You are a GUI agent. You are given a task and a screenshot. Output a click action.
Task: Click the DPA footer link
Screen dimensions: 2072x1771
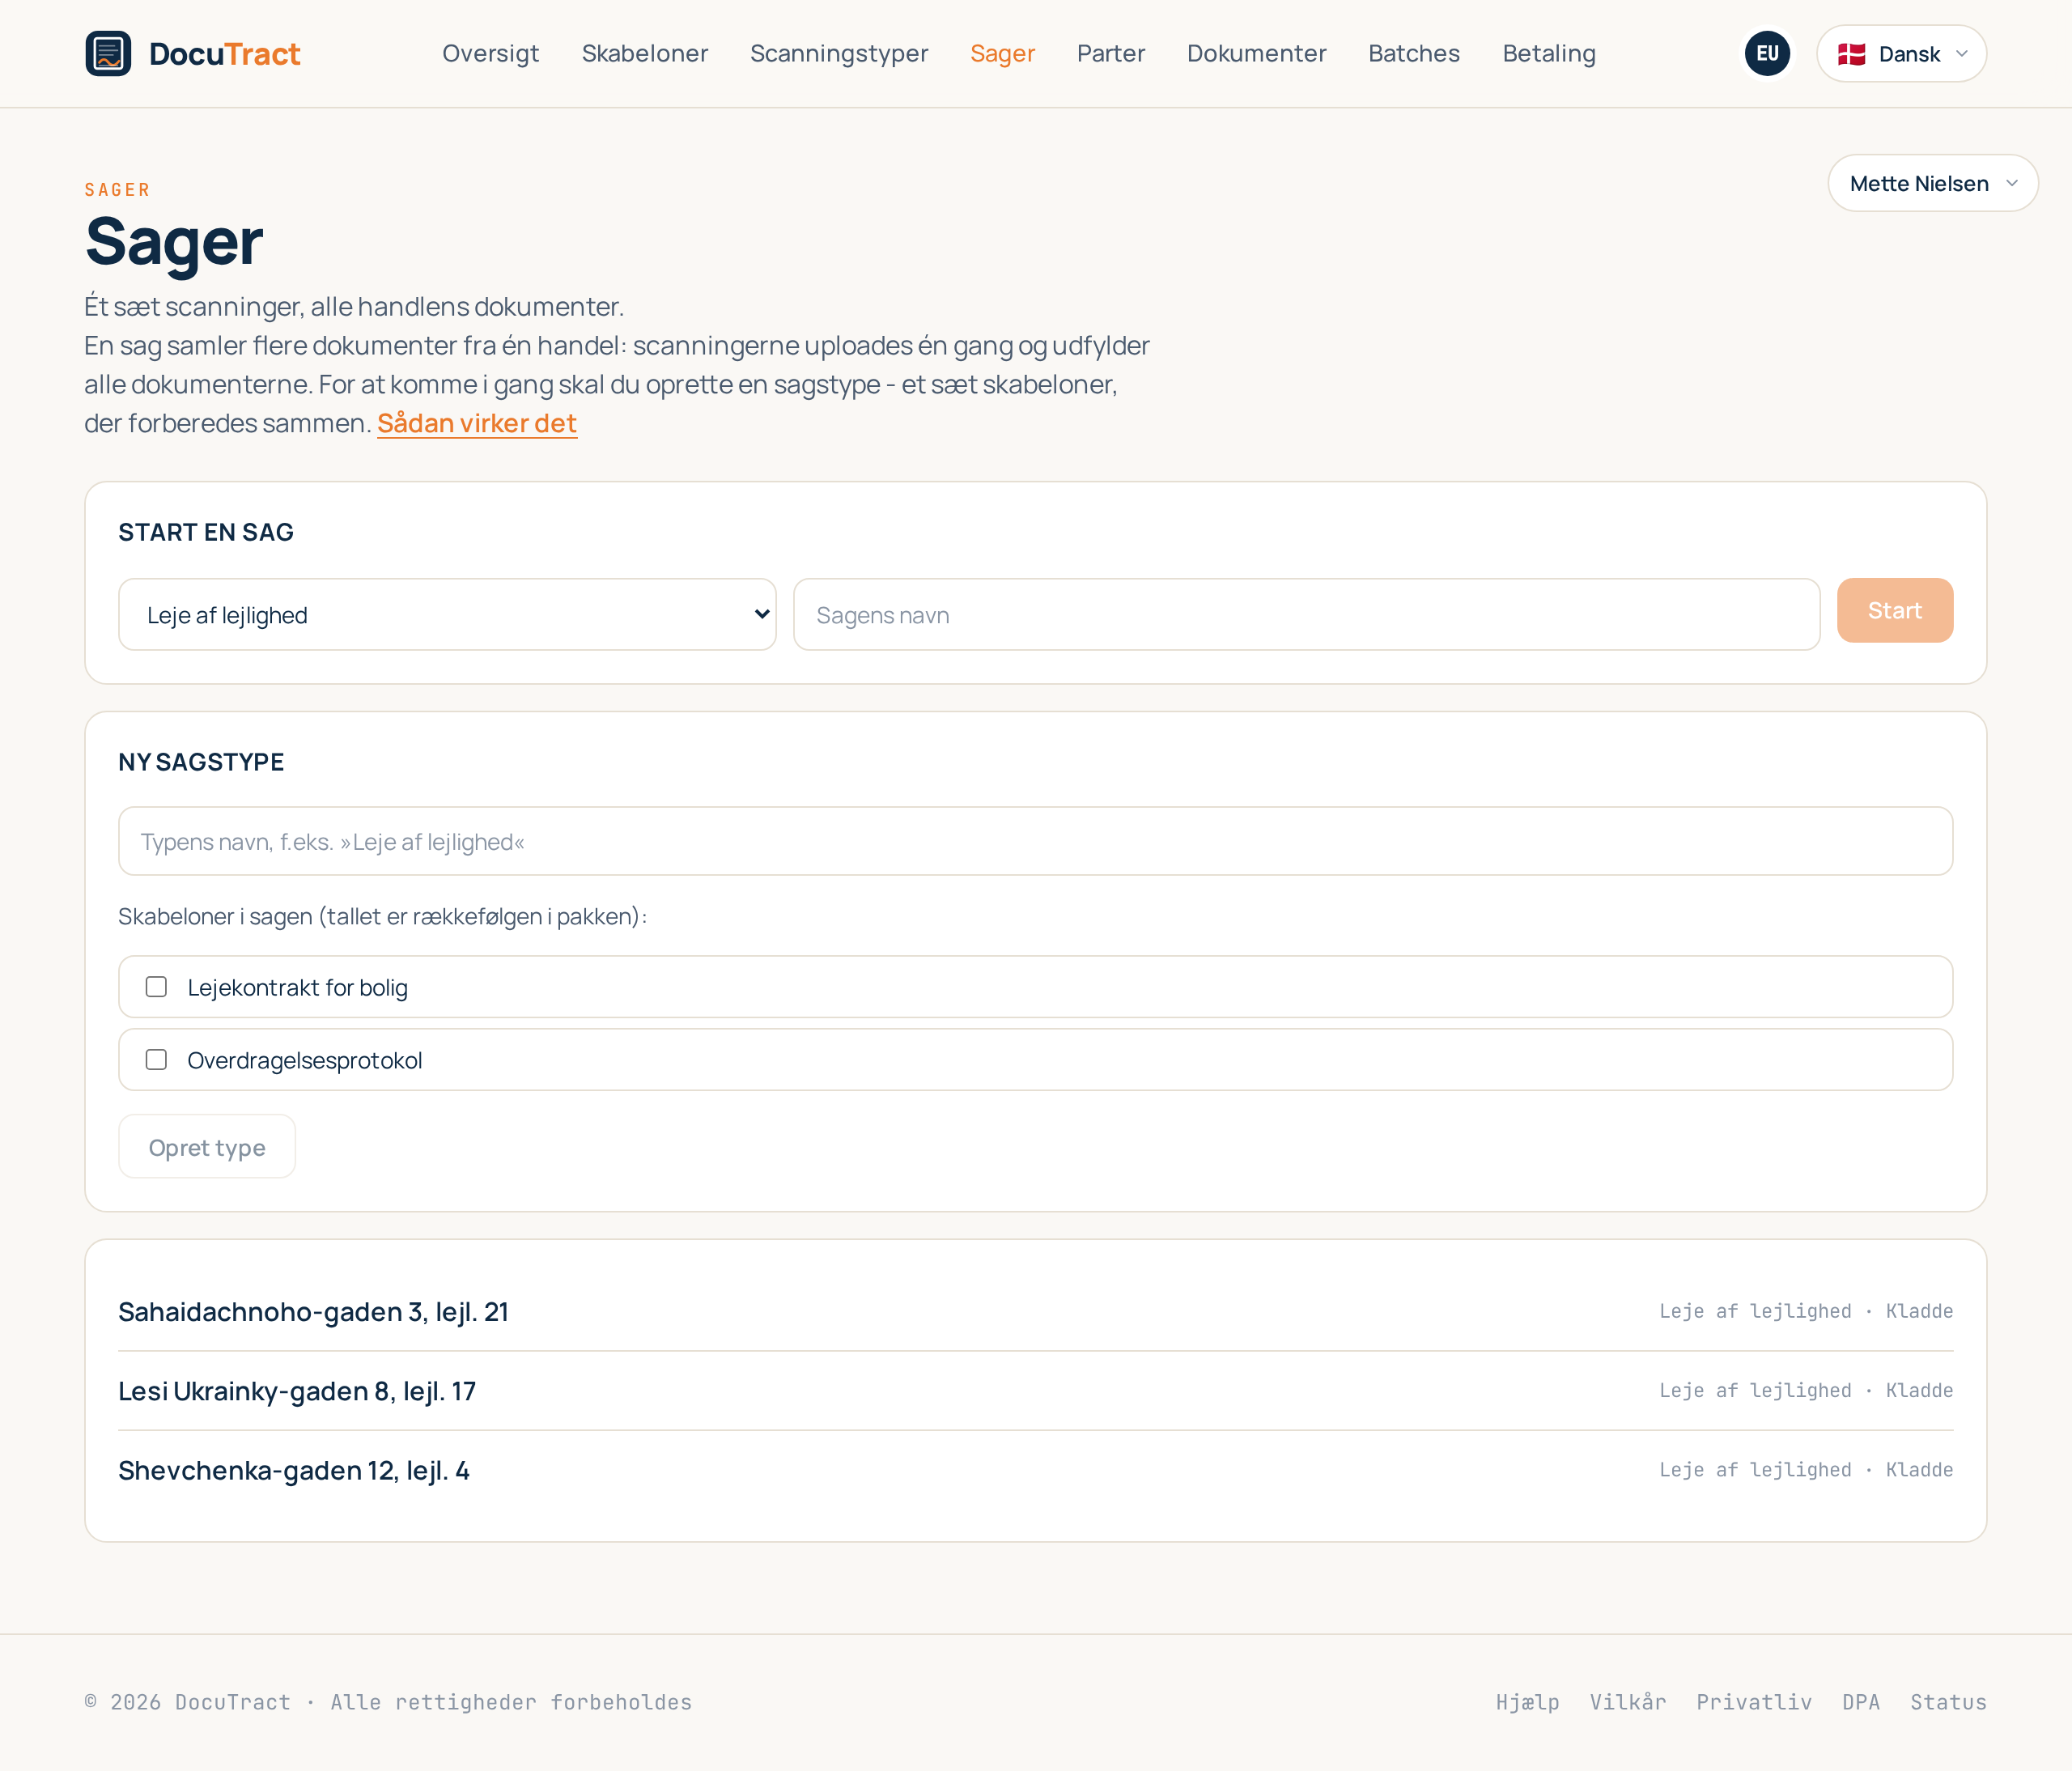(1861, 1702)
